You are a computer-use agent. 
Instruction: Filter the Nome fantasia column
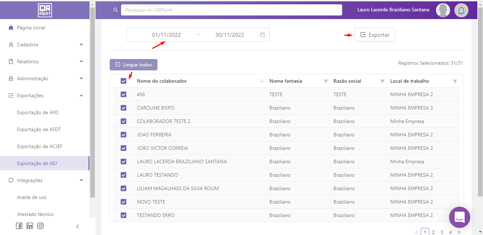[x=326, y=81]
